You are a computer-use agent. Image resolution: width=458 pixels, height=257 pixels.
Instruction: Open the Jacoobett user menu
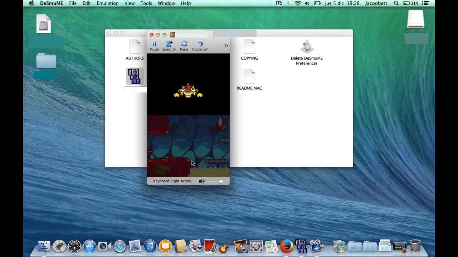click(x=376, y=3)
